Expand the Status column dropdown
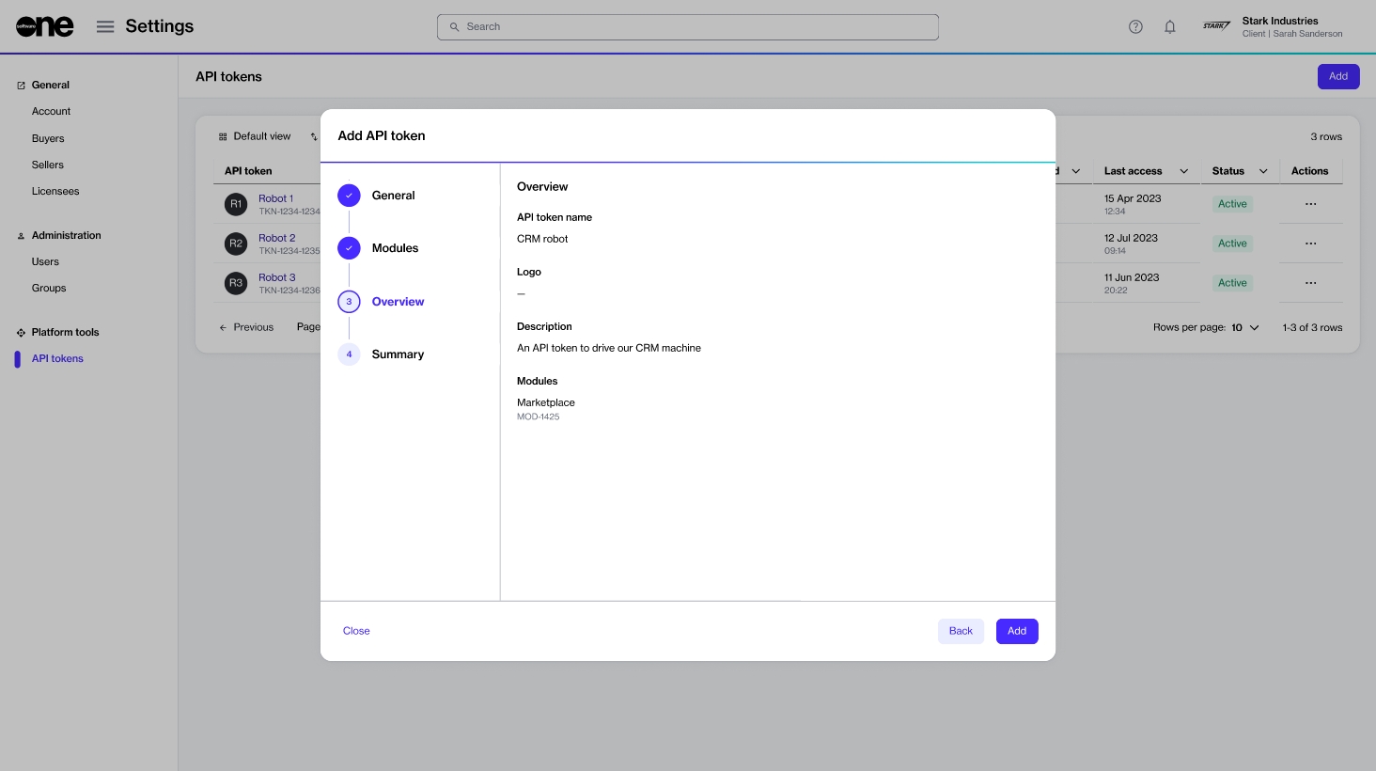1376x771 pixels. pos(1263,171)
